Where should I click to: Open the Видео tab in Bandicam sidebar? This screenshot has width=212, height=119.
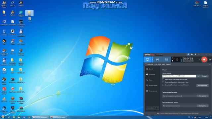(149, 80)
